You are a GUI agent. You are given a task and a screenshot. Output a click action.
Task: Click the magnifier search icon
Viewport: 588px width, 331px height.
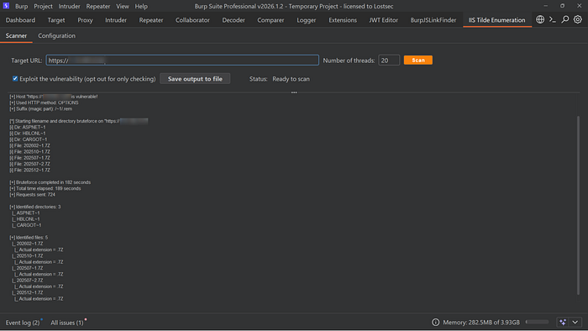coord(565,19)
